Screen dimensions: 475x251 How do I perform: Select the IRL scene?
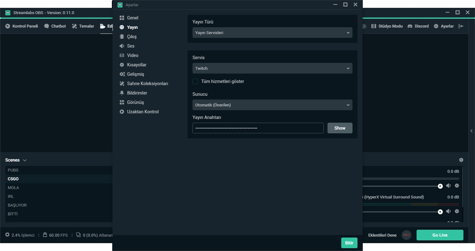pyautogui.click(x=59, y=197)
